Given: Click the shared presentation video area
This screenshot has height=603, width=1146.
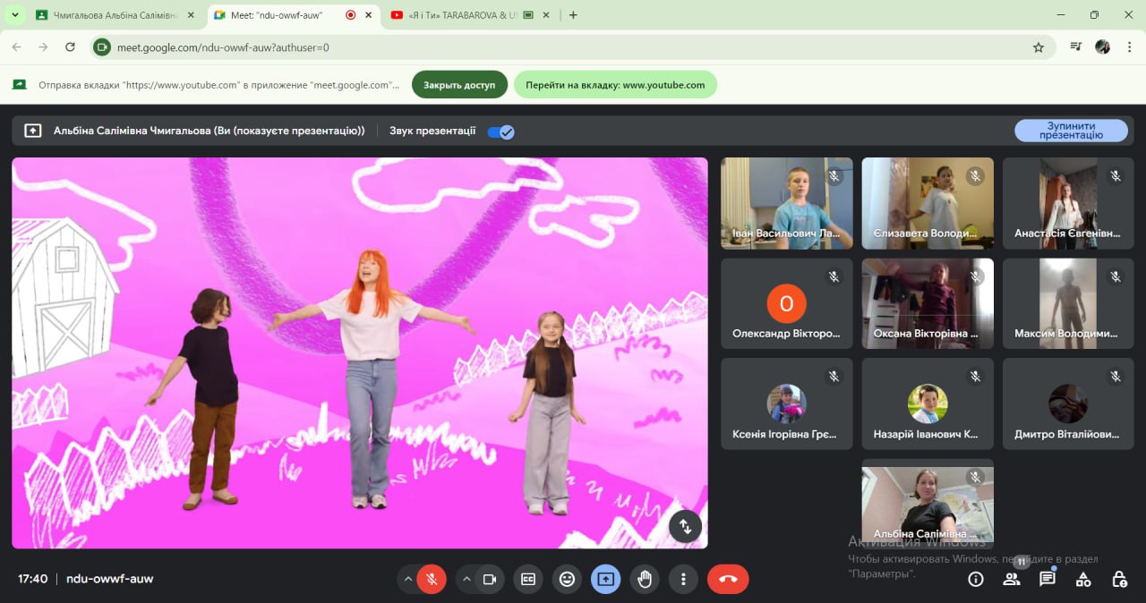Looking at the screenshot, I should coord(360,352).
